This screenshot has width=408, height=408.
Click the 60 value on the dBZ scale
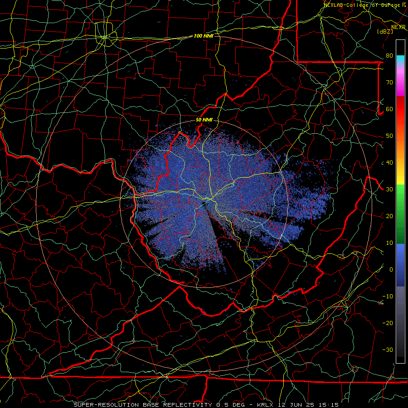click(x=389, y=109)
